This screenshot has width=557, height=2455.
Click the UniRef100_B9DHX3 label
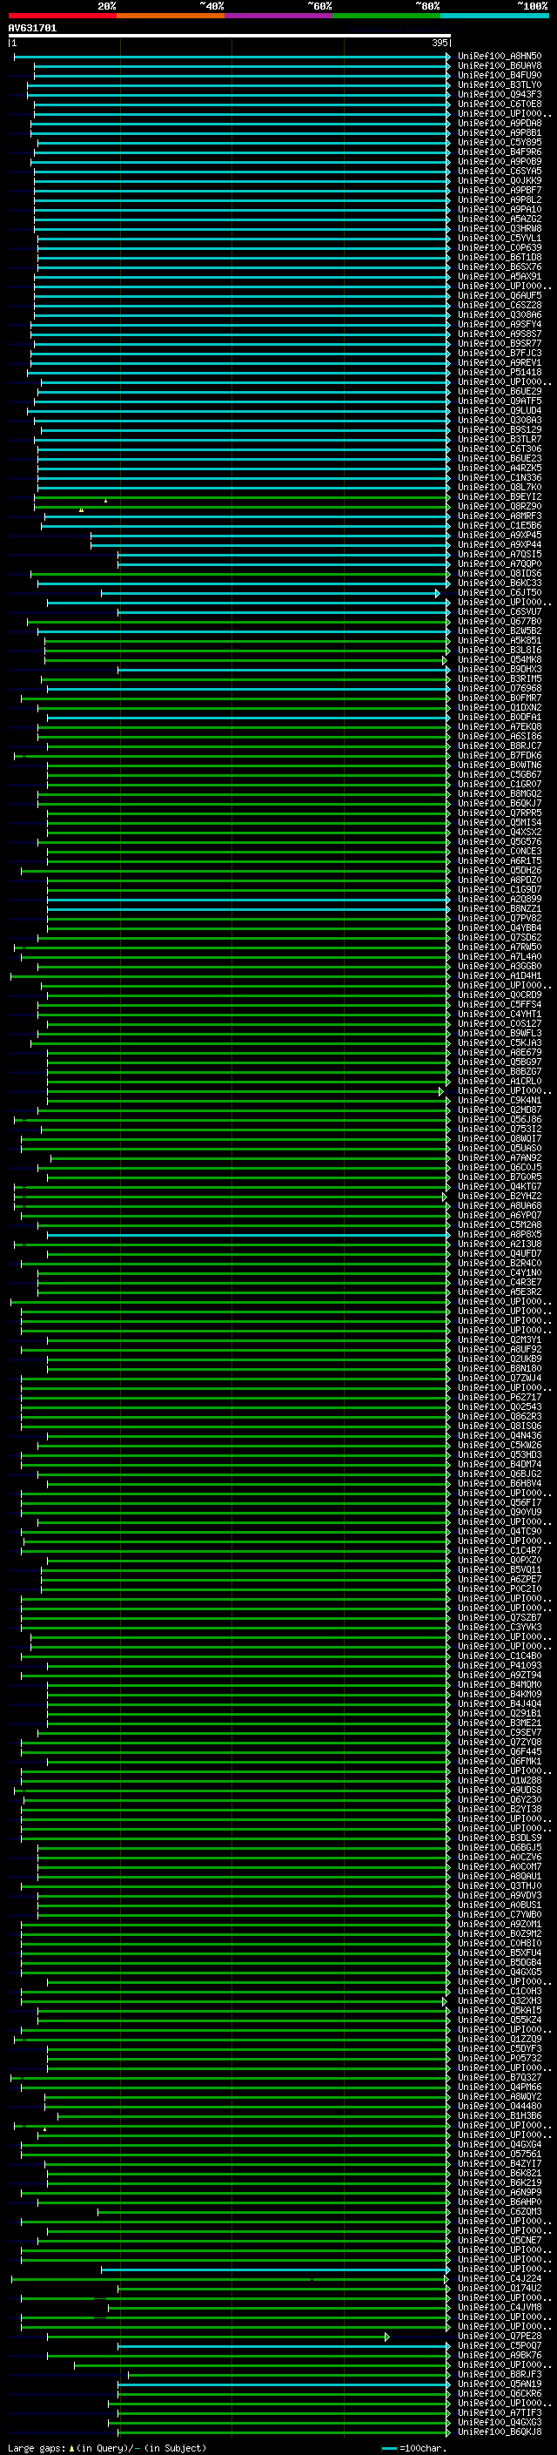point(499,669)
